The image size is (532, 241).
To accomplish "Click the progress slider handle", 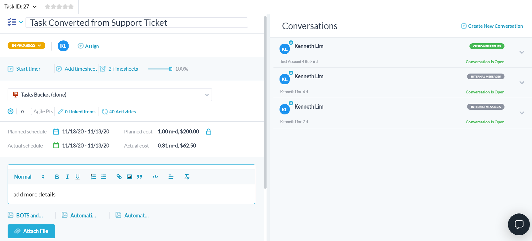I will [x=171, y=69].
